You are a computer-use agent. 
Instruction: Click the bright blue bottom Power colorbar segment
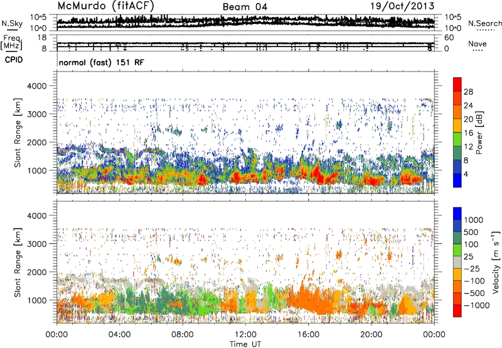(457, 180)
